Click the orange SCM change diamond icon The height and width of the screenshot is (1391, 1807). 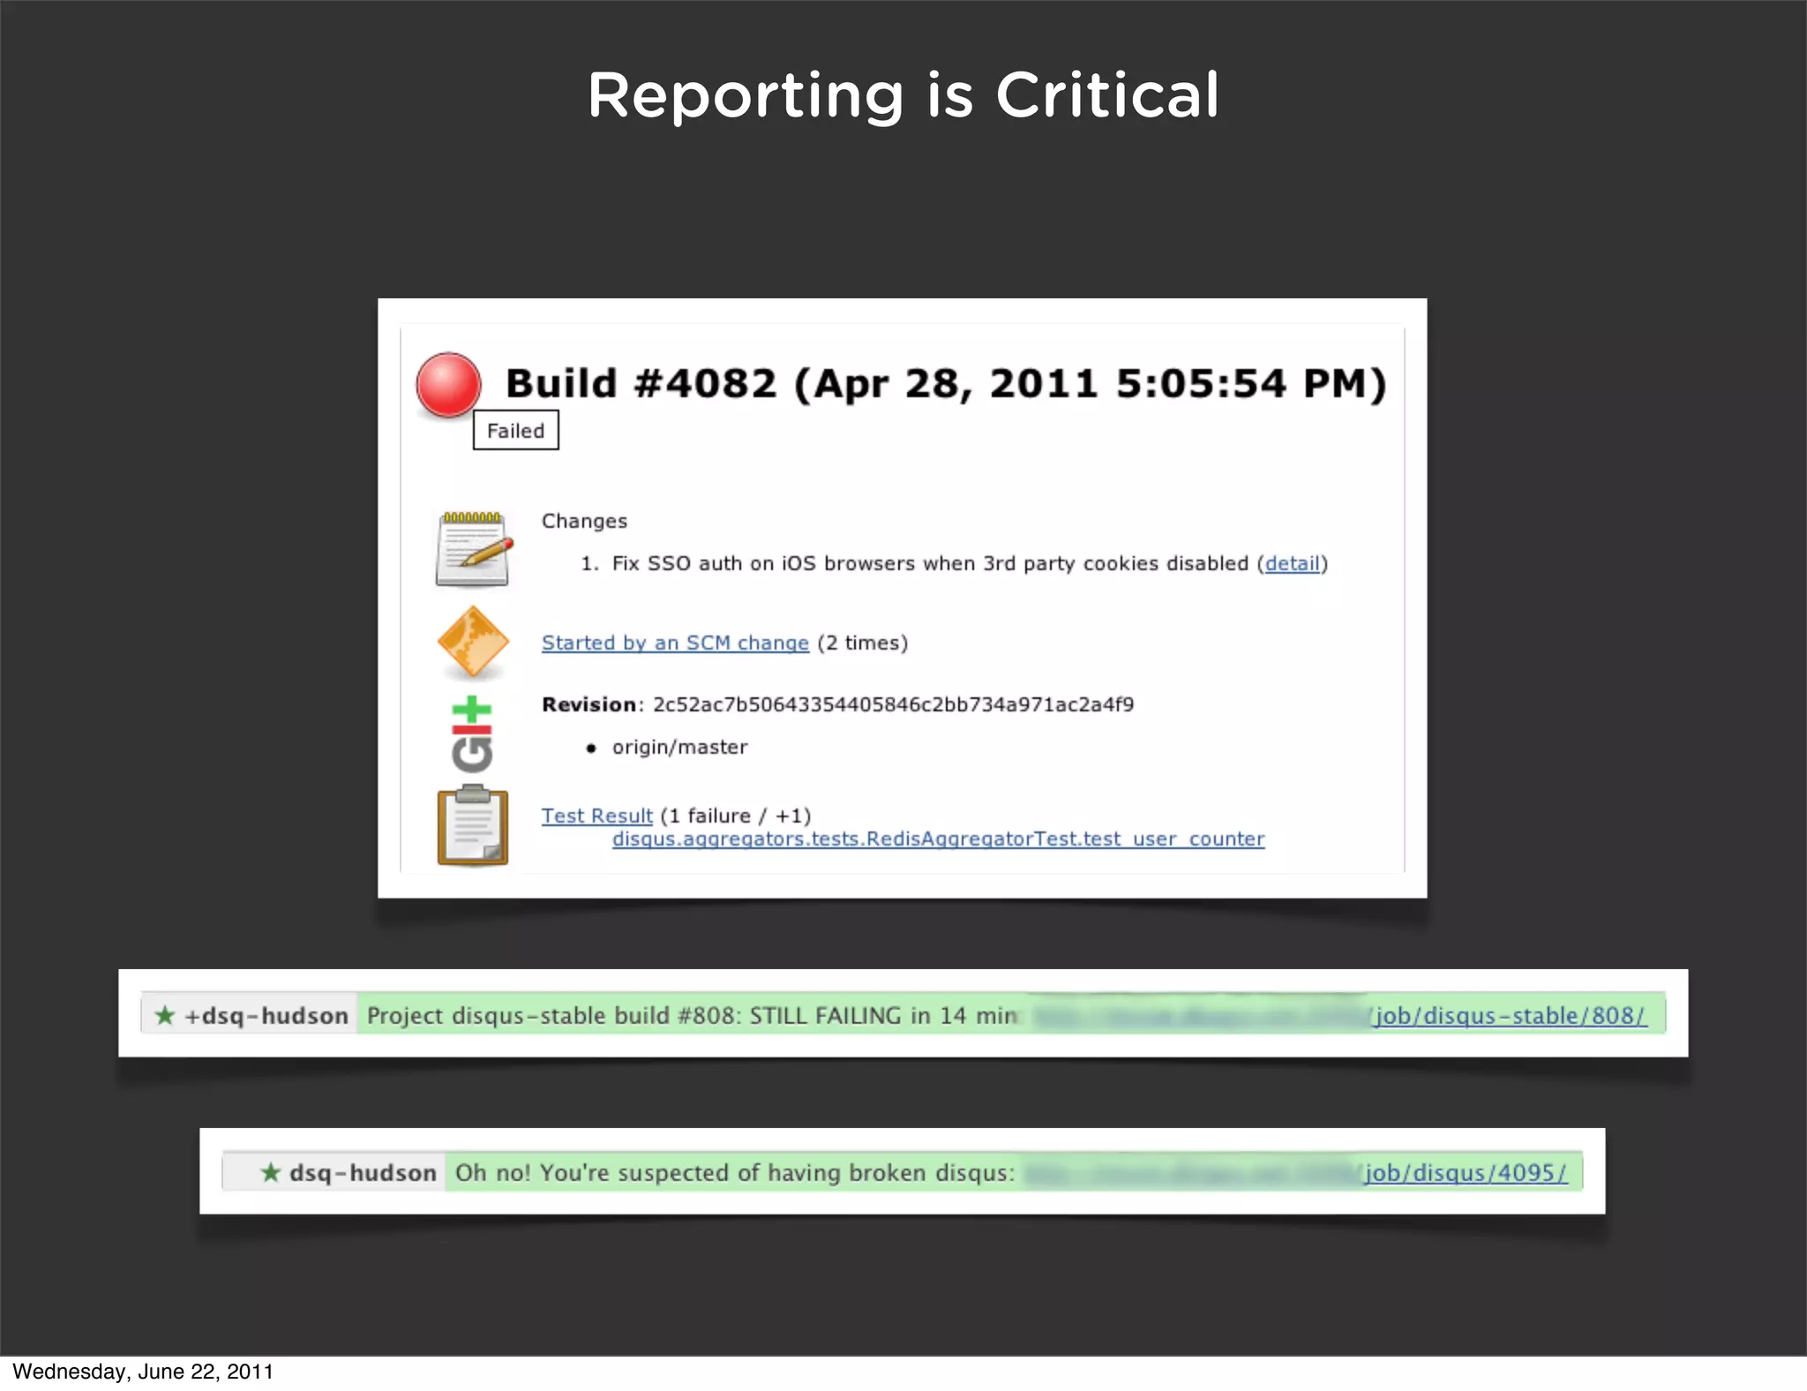tap(473, 643)
